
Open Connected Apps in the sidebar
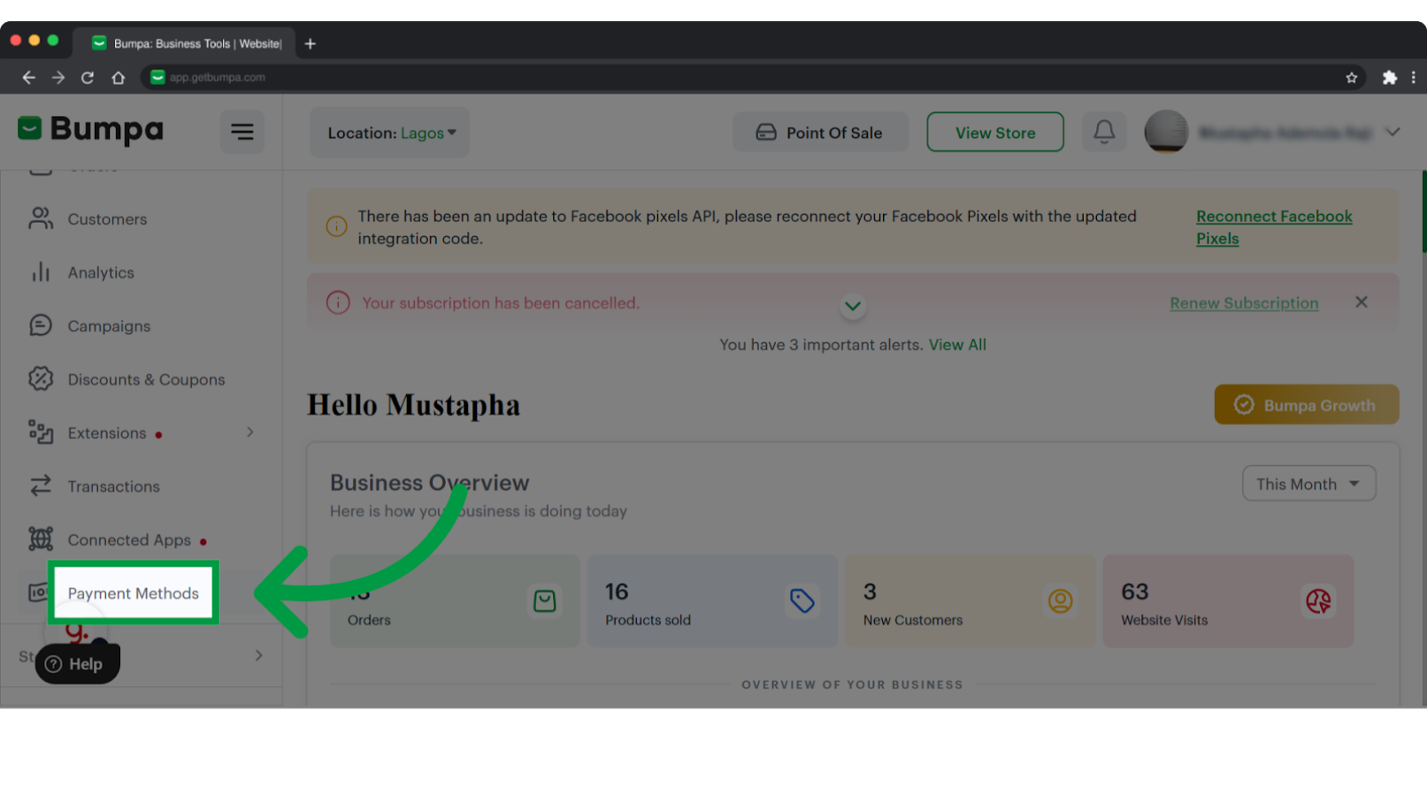129,540
